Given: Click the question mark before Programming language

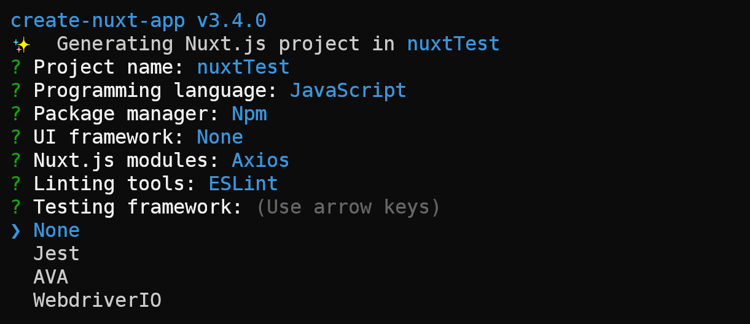Looking at the screenshot, I should tap(16, 90).
